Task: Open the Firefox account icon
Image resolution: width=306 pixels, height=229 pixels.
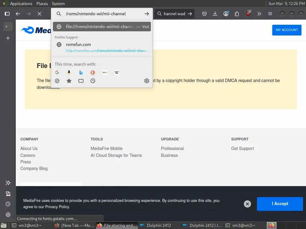Action: coord(226,14)
